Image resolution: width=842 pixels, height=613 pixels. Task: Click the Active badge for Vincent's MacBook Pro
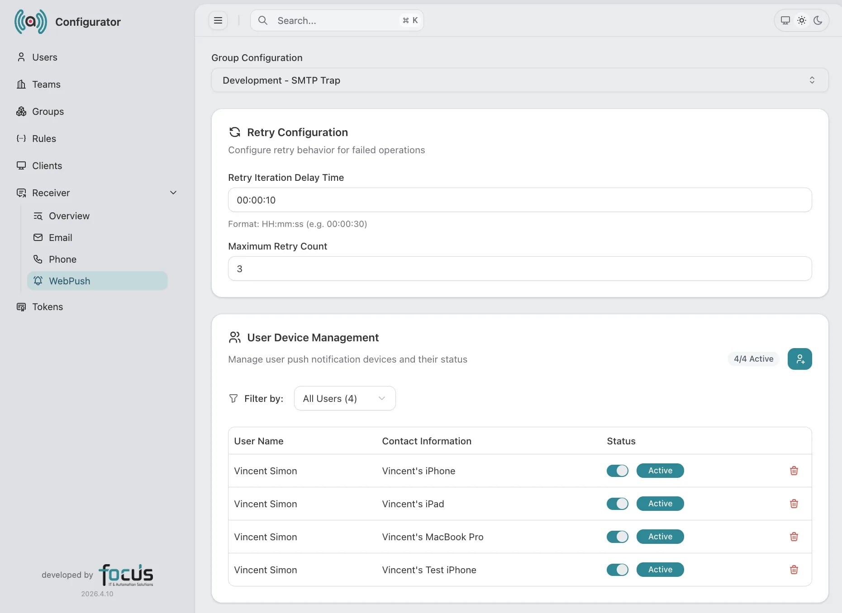pyautogui.click(x=660, y=537)
